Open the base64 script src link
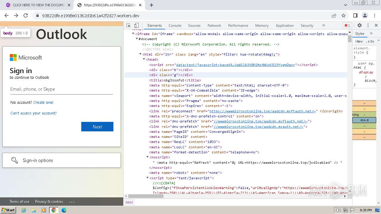This screenshot has height=214, width=381. 235,65
